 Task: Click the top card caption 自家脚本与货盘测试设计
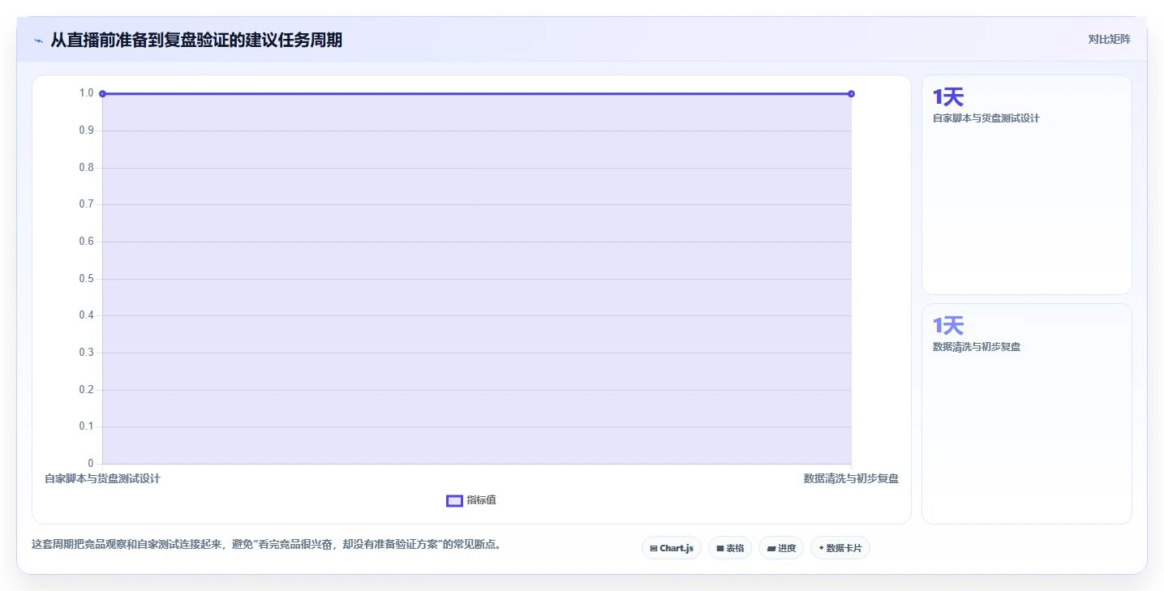point(986,118)
